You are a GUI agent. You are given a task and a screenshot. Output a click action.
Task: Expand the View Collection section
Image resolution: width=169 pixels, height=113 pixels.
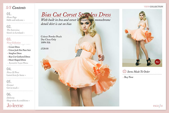(x=14, y=43)
